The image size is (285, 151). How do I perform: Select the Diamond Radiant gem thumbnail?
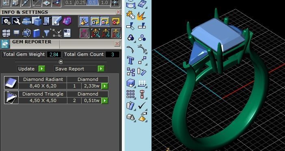pos(11,83)
